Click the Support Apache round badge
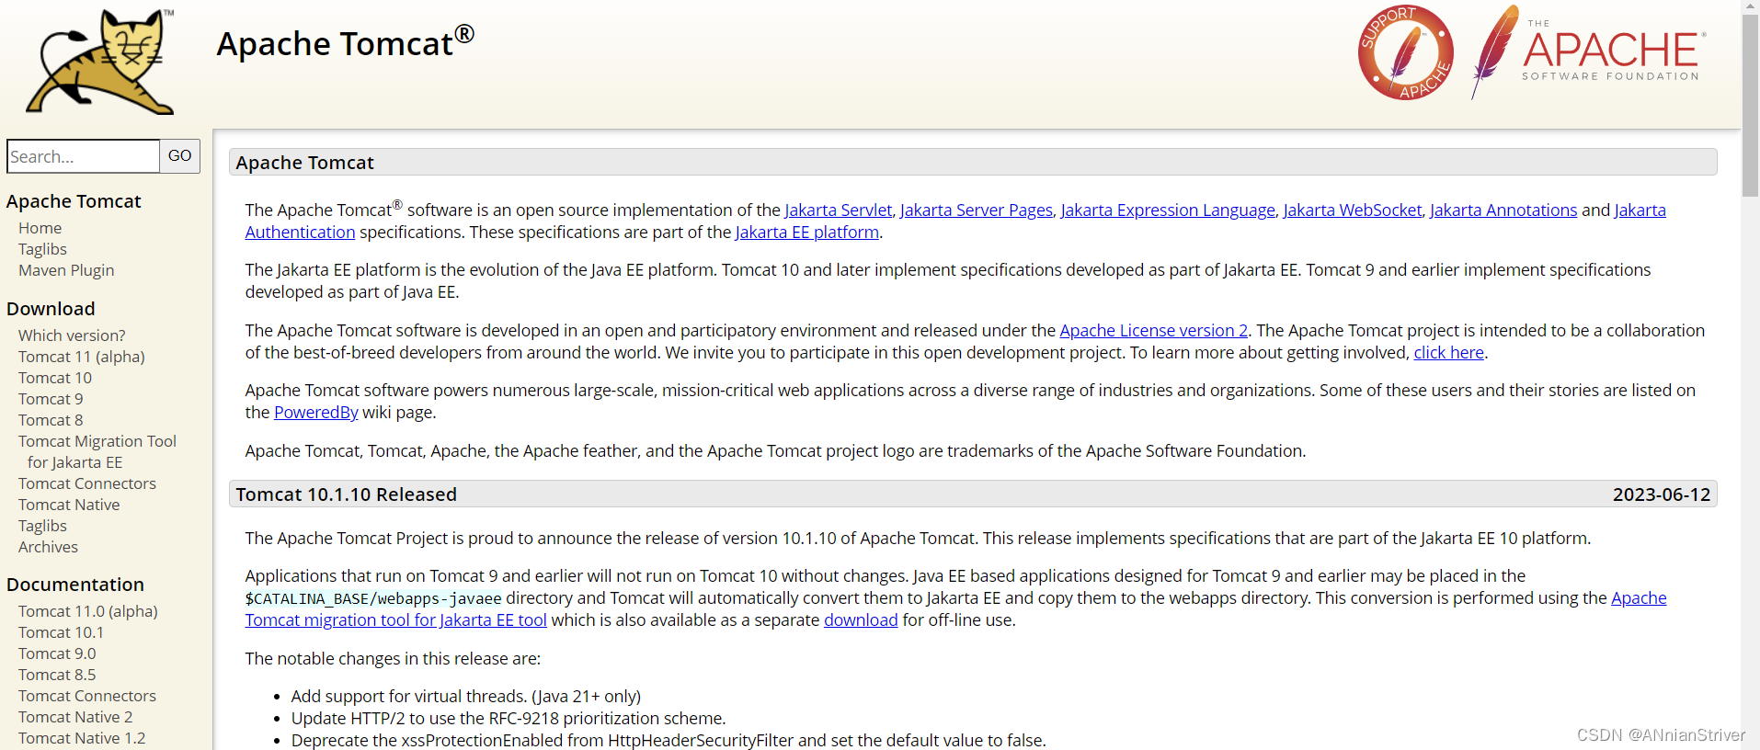Image resolution: width=1760 pixels, height=750 pixels. pyautogui.click(x=1405, y=52)
